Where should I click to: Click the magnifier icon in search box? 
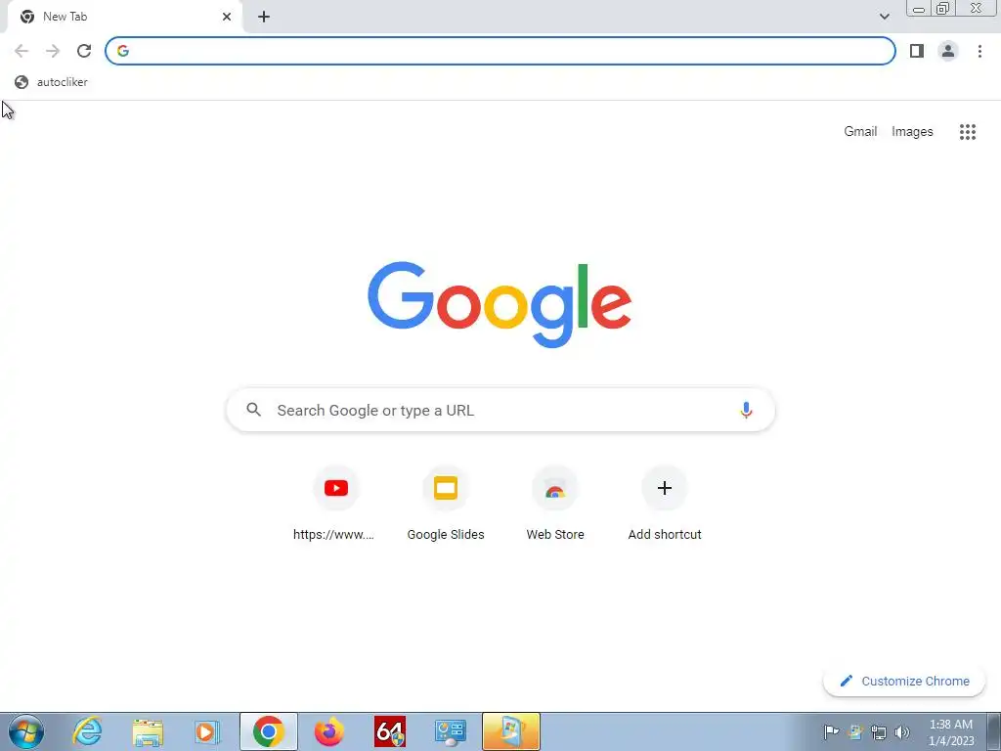[x=253, y=410]
